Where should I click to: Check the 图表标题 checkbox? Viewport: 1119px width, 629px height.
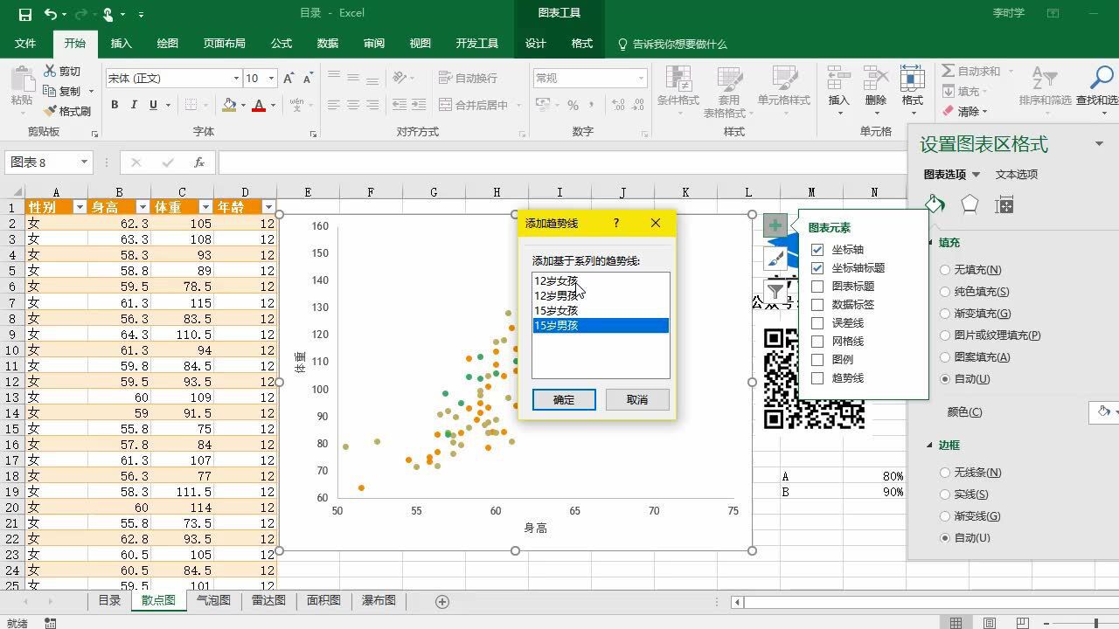817,287
